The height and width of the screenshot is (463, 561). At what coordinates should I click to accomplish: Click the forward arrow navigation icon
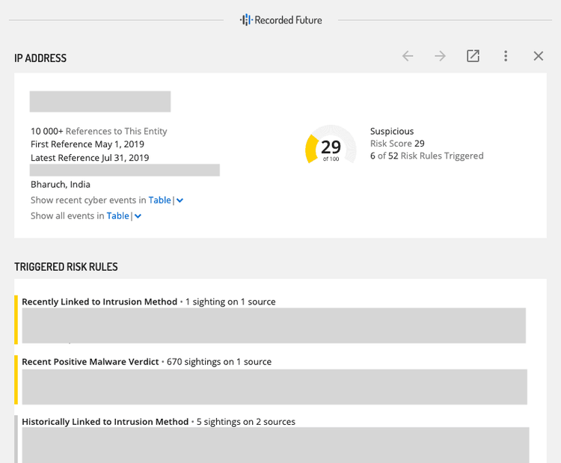[440, 56]
